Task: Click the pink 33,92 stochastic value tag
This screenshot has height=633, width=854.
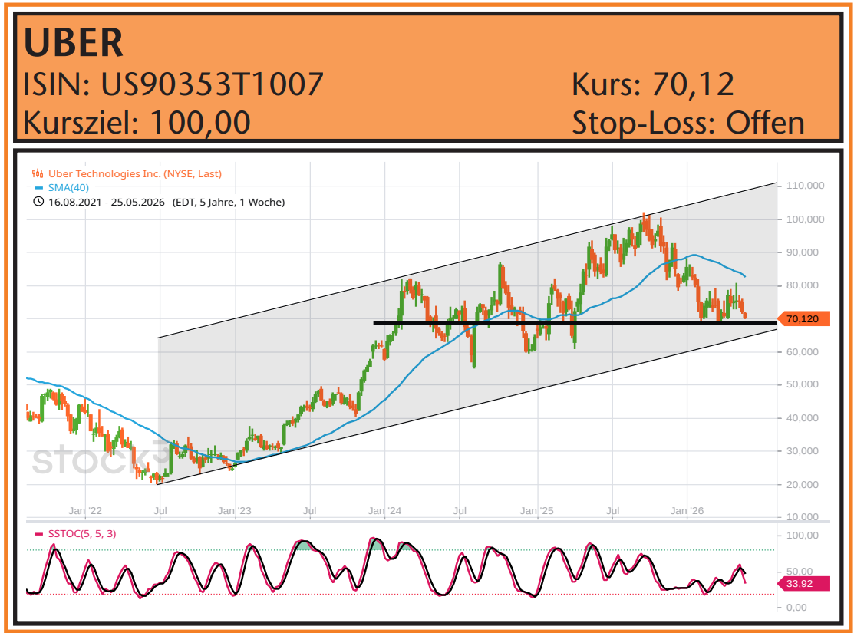Action: tap(803, 583)
